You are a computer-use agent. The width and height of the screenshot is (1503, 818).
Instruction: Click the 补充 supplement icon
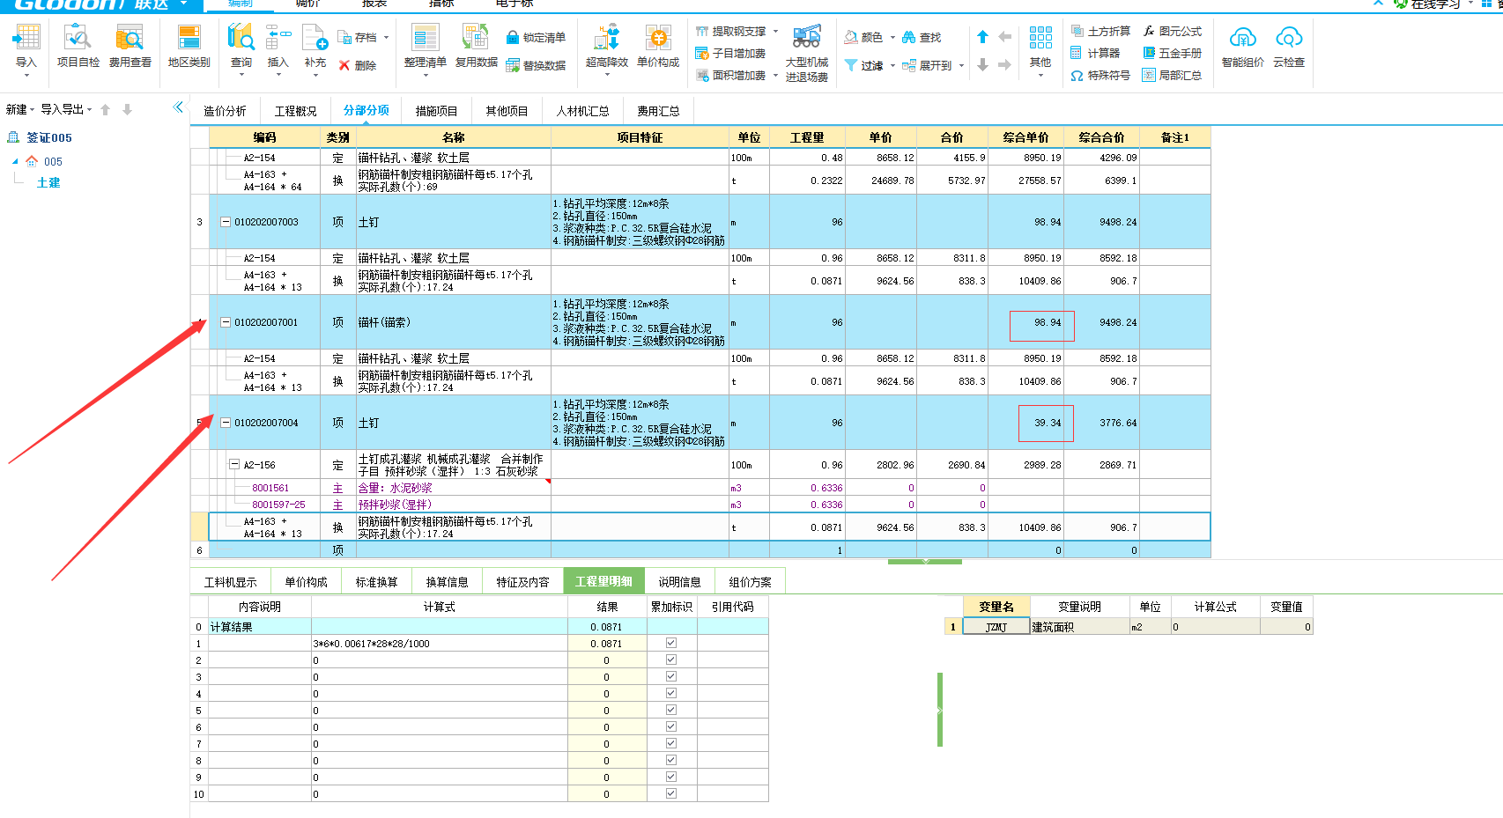click(315, 38)
